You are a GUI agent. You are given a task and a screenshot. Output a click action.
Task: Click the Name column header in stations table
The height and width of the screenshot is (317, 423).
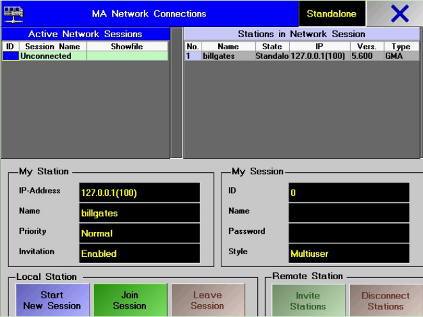click(x=228, y=47)
